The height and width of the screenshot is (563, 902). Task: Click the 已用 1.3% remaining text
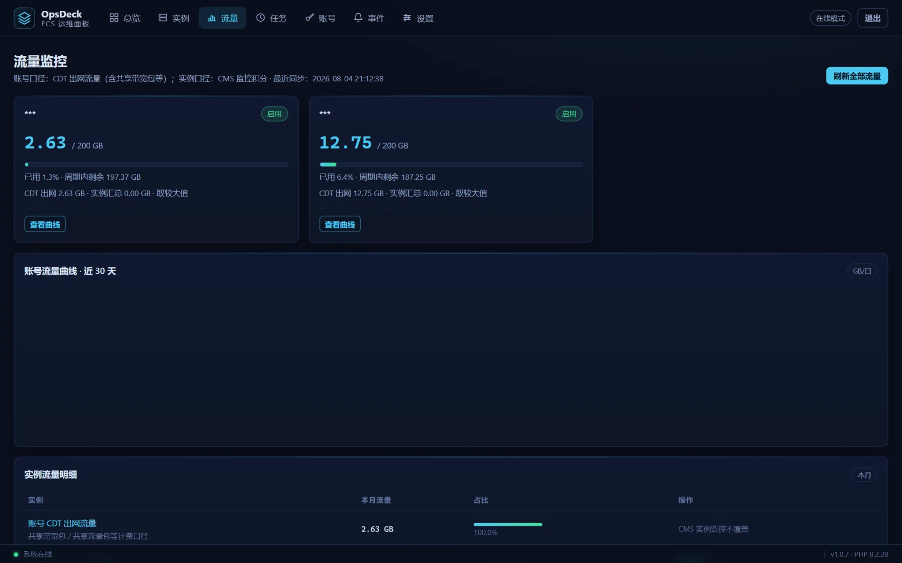(x=83, y=177)
